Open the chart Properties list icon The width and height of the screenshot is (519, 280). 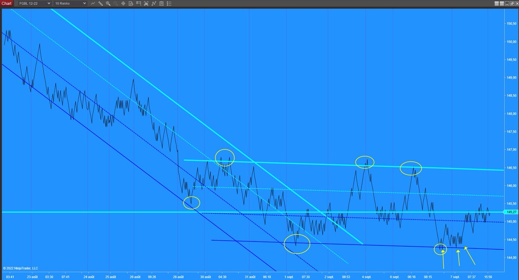point(169,3)
